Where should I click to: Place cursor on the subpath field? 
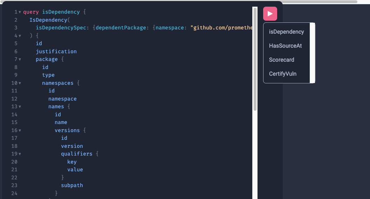coord(72,185)
